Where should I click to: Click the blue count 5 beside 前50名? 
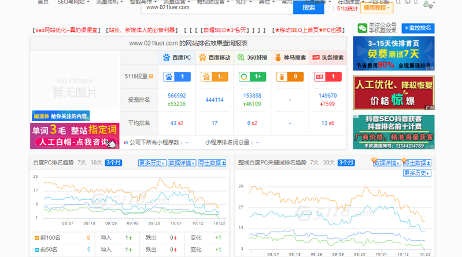88,250
